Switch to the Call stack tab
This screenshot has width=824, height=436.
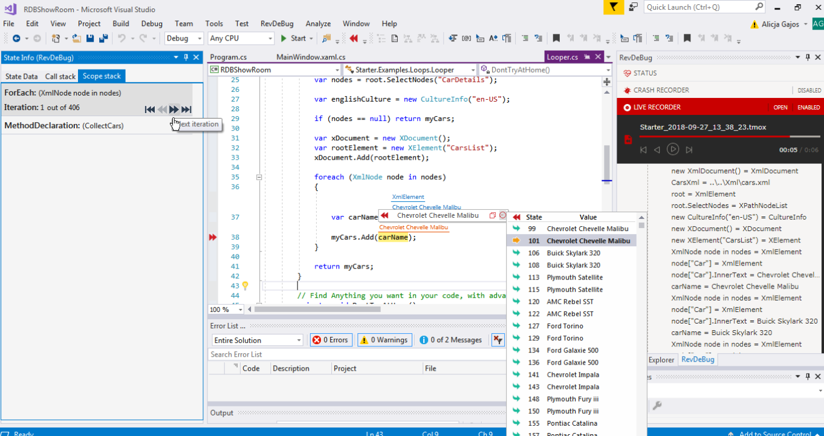pos(60,76)
